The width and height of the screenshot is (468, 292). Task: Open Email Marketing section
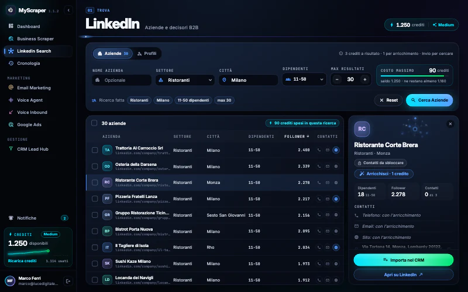tap(38, 88)
